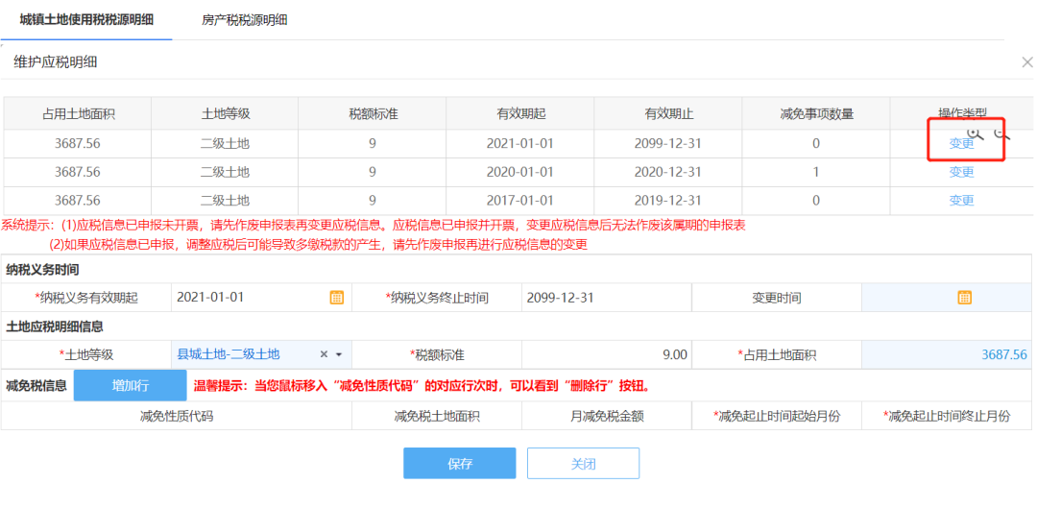The width and height of the screenshot is (1037, 508).
Task: Click the 有效期止 column header
Action: 669,113
